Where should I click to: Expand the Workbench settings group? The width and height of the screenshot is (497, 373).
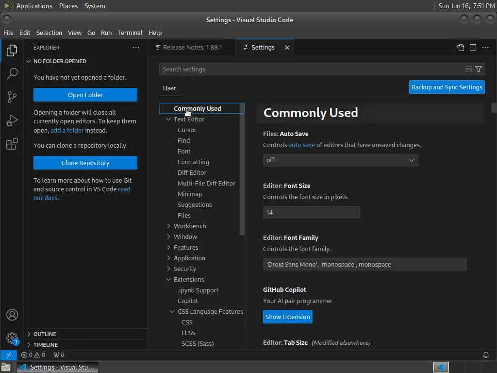pyautogui.click(x=168, y=226)
